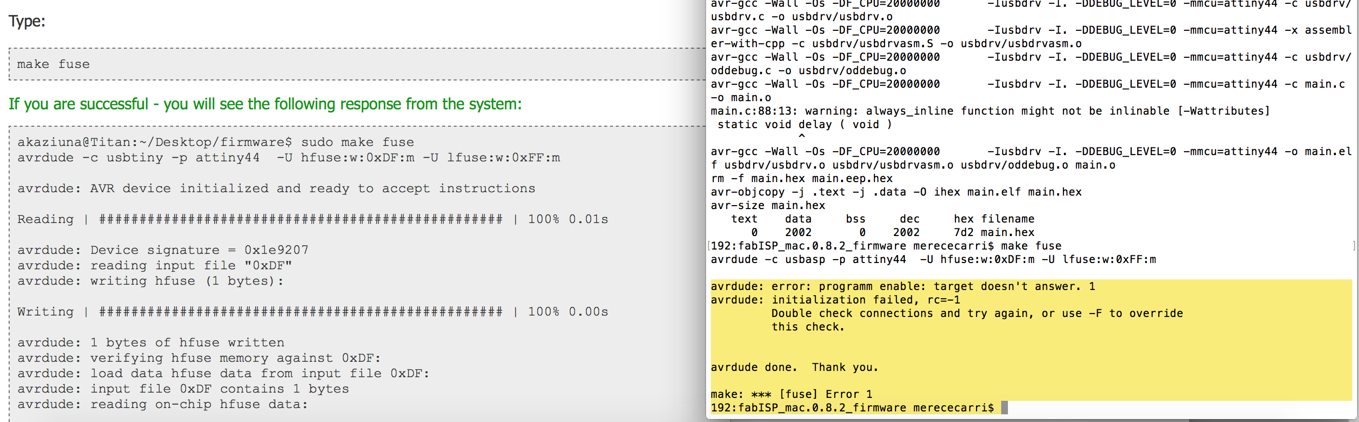Click 'avrdude done. Thank you.' line

pos(794,367)
